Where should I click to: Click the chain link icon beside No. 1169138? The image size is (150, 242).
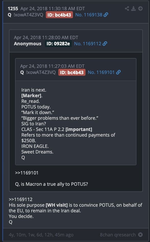click(106, 15)
